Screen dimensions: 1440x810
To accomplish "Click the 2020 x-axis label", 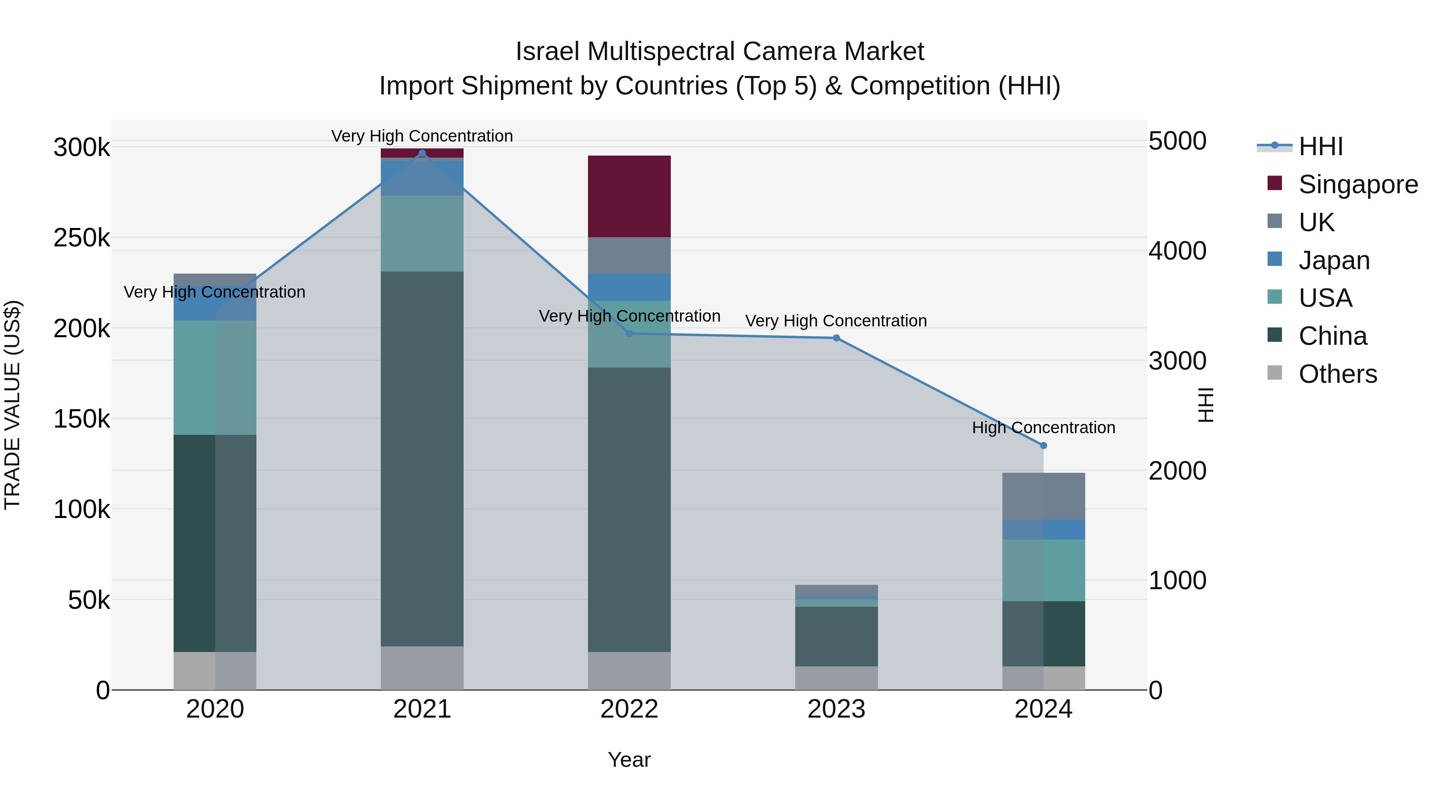I will pos(215,709).
